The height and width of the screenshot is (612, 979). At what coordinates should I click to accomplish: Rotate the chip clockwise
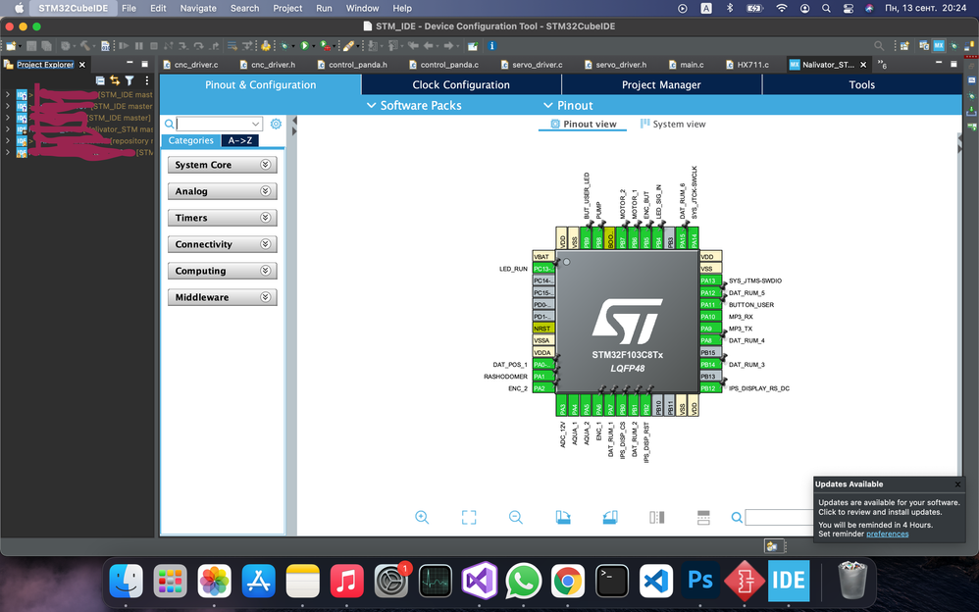[563, 517]
